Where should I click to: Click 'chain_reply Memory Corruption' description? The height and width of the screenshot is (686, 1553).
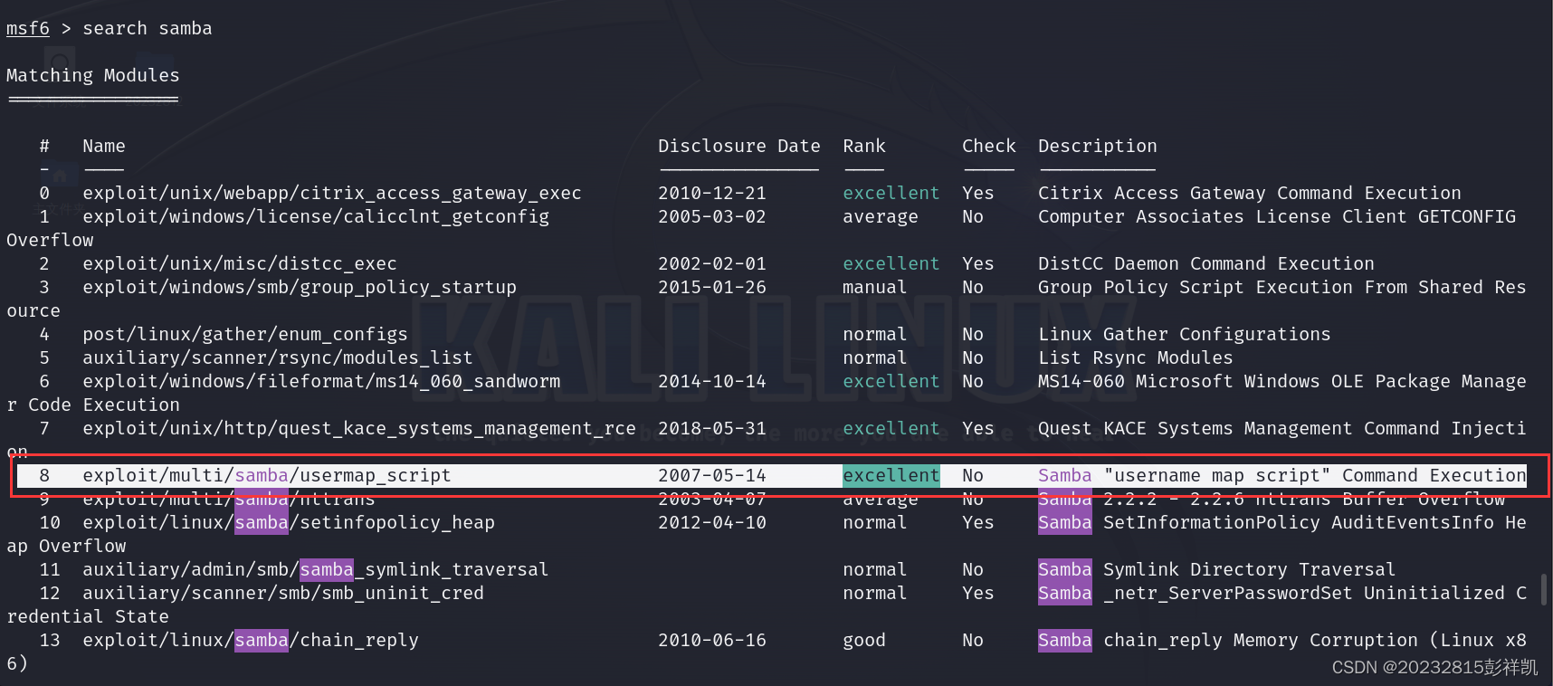1261,640
